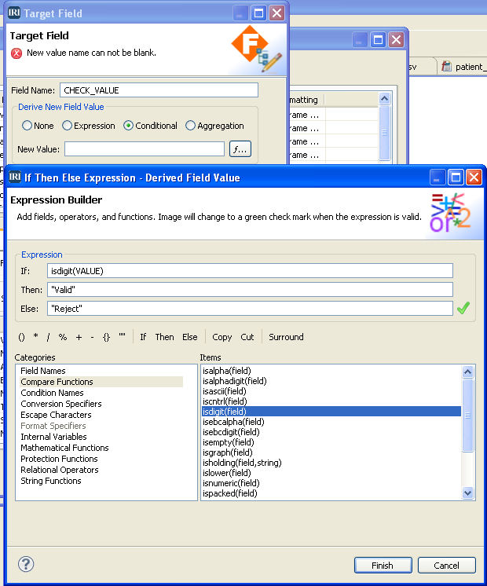Click the If toolbar item
This screenshot has width=487, height=586.
pos(143,337)
